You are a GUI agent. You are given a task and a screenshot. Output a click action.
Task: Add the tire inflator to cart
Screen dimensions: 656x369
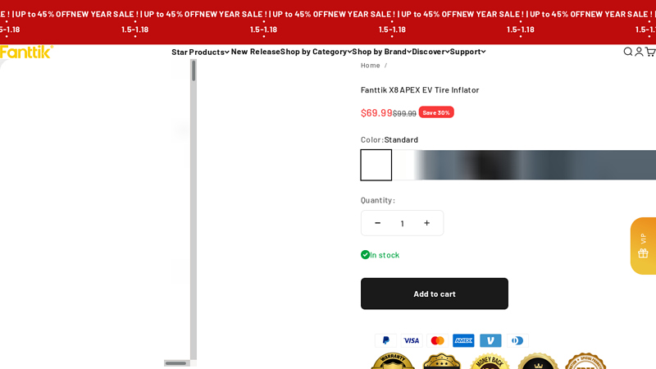click(435, 294)
